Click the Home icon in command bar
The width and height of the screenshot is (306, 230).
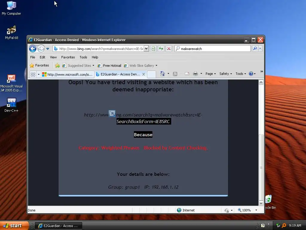coord(162,74)
